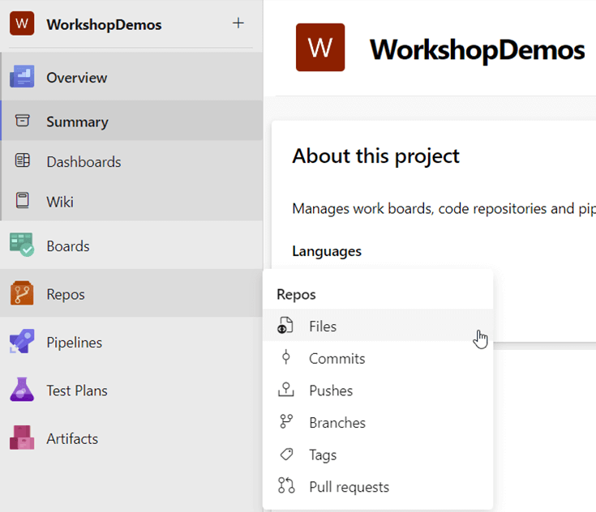Click the plus button beside WorkshopDemos
The width and height of the screenshot is (596, 512).
pyautogui.click(x=238, y=23)
